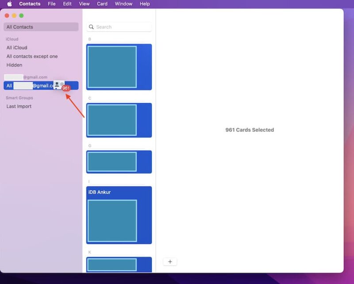Click the dragged contacts icon showing 961 badge
The height and width of the screenshot is (284, 354).
point(60,85)
